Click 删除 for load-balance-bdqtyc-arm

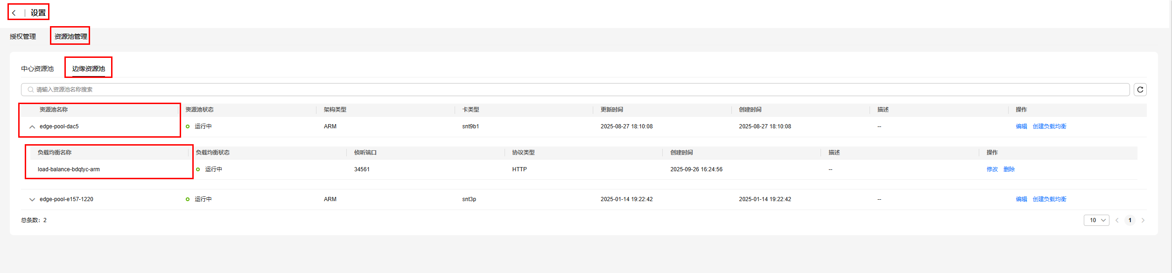(x=1009, y=169)
